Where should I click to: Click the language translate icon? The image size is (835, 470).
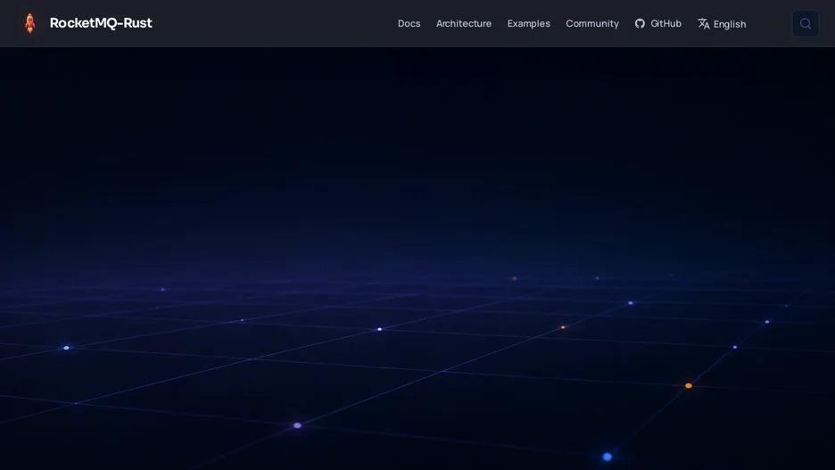704,23
